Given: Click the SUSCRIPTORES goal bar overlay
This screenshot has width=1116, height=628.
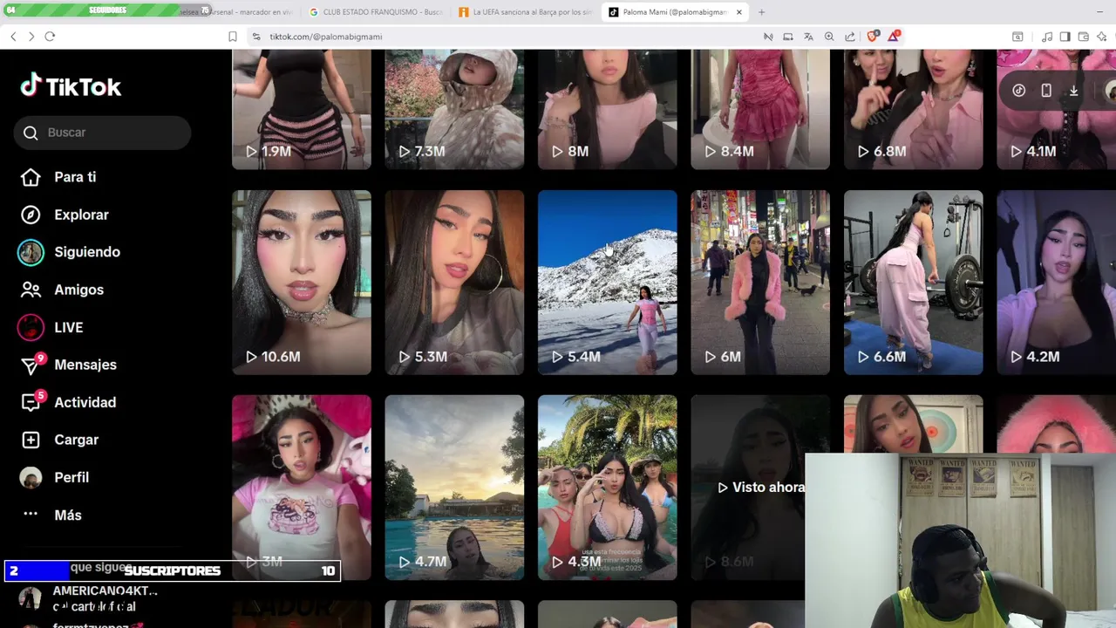Looking at the screenshot, I should 173,570.
